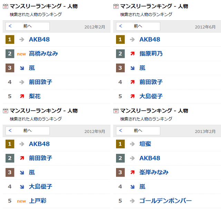Open 上戸彩 link ranked fifth

(x=38, y=201)
